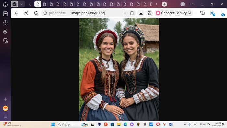
Task: Print the page with the printer icon
Action: (x=149, y=13)
